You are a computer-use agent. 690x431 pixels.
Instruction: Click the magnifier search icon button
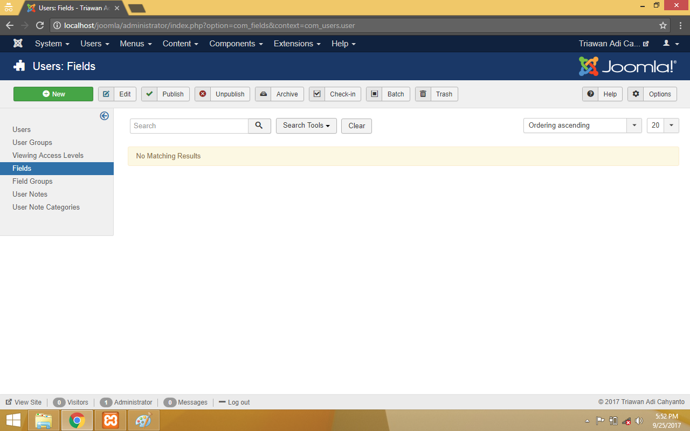tap(259, 126)
